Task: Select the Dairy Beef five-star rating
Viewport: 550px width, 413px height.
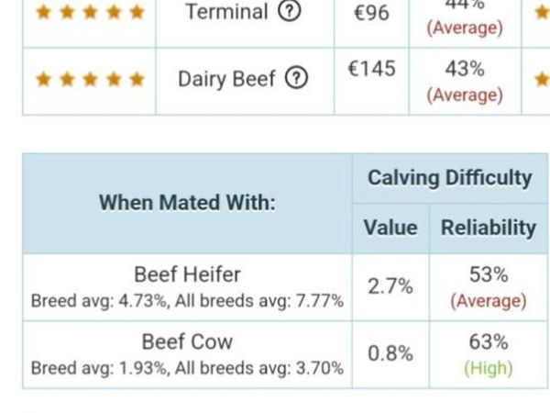Action: coord(90,79)
